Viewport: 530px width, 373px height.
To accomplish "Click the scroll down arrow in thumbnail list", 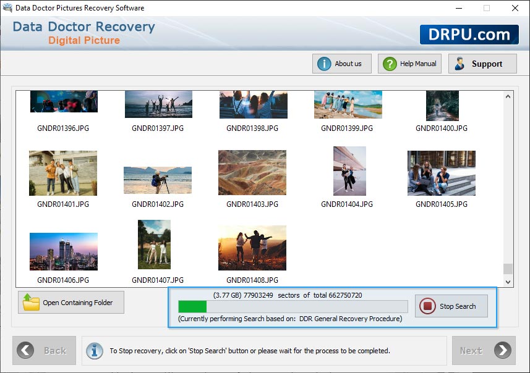I will click(508, 282).
